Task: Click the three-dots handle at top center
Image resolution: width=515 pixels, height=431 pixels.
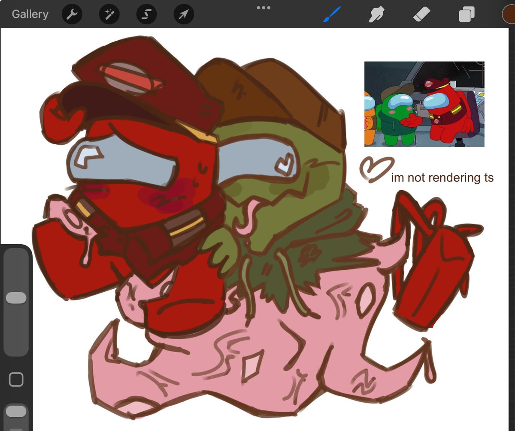Action: point(264,7)
